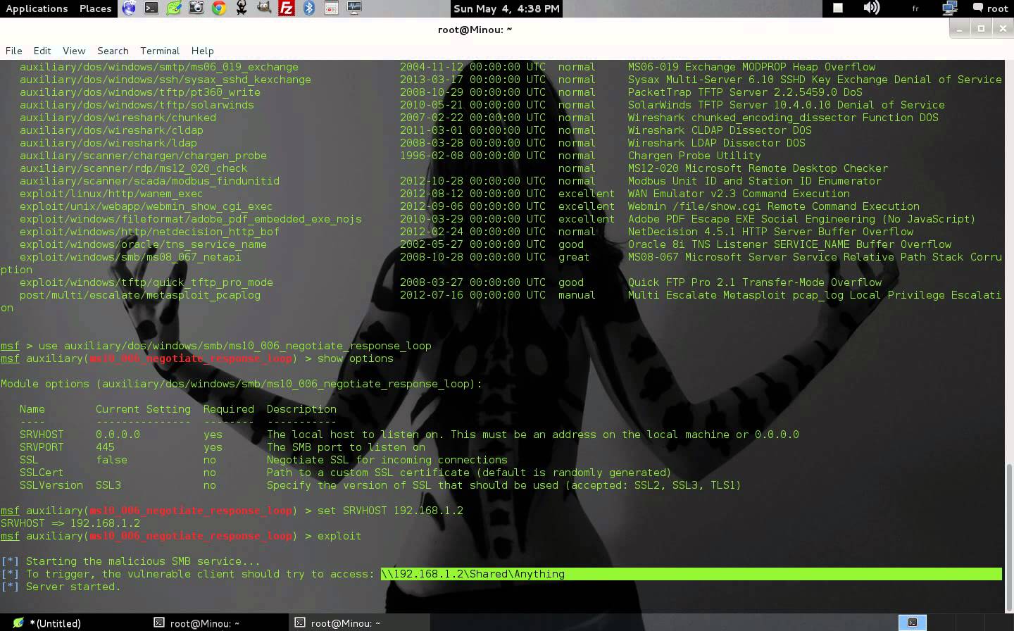The image size is (1014, 631).
Task: Open the Search menu
Action: tap(113, 51)
